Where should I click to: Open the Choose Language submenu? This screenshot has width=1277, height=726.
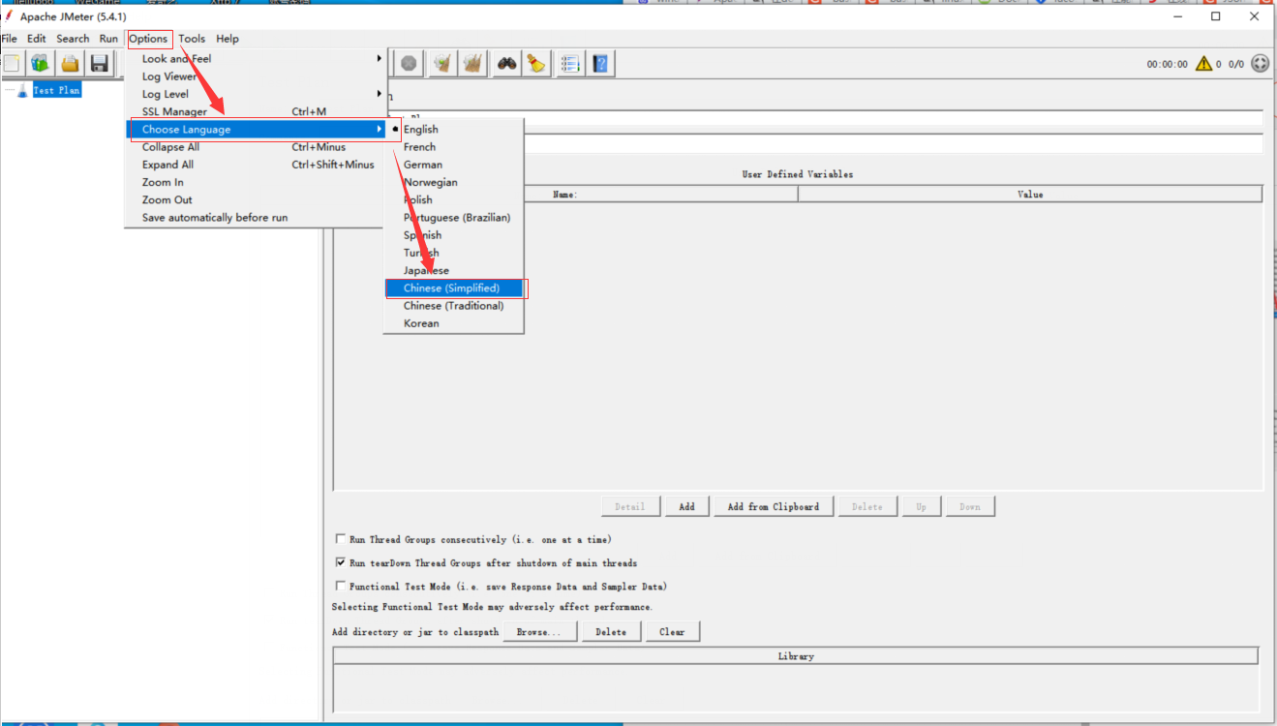256,130
